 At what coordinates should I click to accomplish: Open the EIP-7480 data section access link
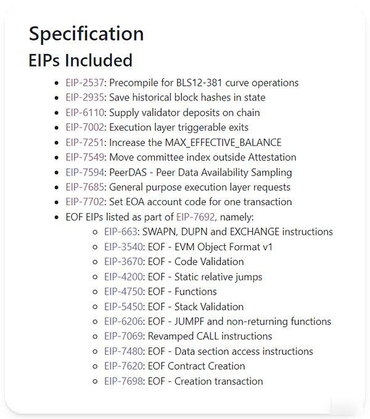[123, 351]
